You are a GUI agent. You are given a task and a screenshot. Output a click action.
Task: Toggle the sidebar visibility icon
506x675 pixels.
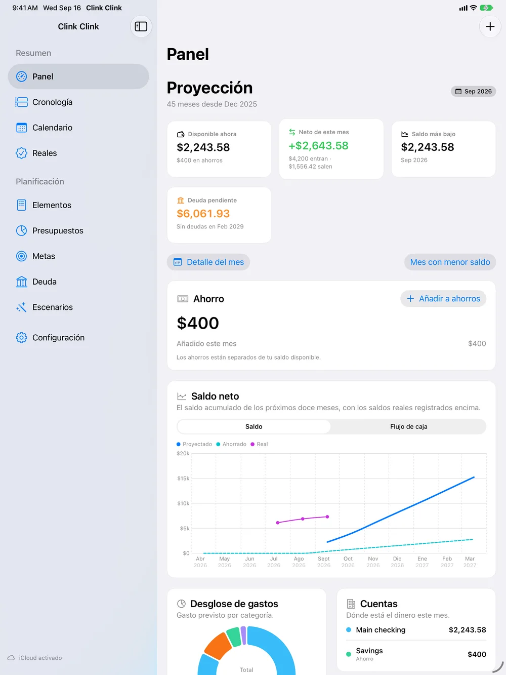pyautogui.click(x=141, y=26)
